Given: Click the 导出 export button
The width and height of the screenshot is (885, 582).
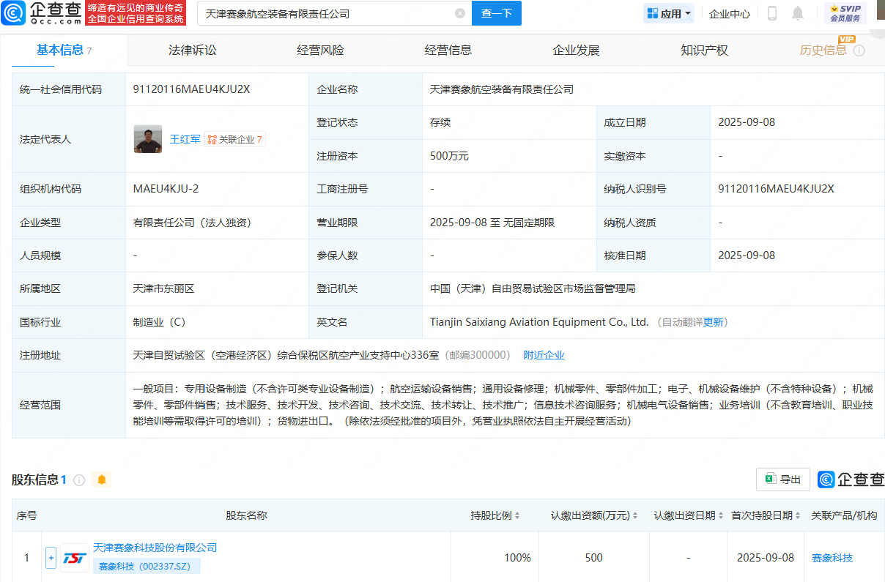Looking at the screenshot, I should coord(783,480).
